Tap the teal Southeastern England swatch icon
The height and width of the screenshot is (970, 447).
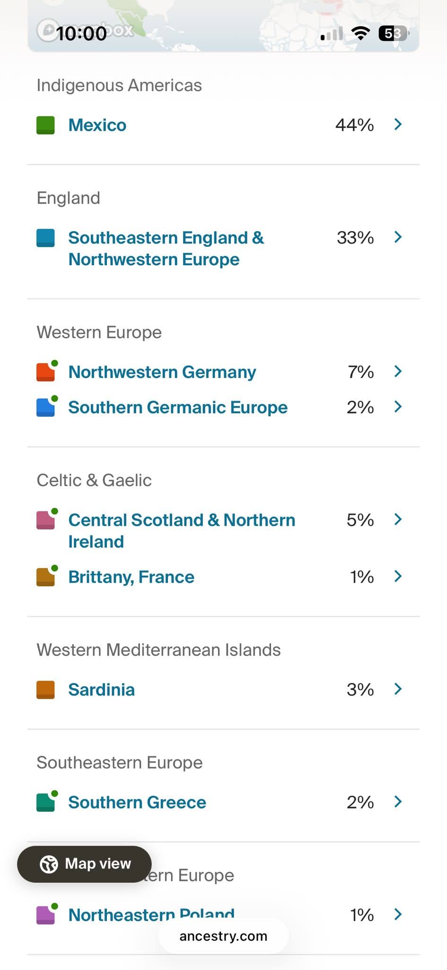(45, 238)
